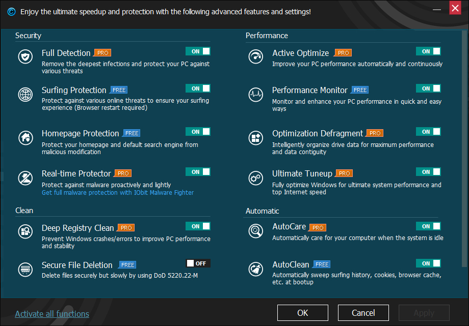The width and height of the screenshot is (469, 326).
Task: Click the AutoClean broom icon
Action: [256, 269]
